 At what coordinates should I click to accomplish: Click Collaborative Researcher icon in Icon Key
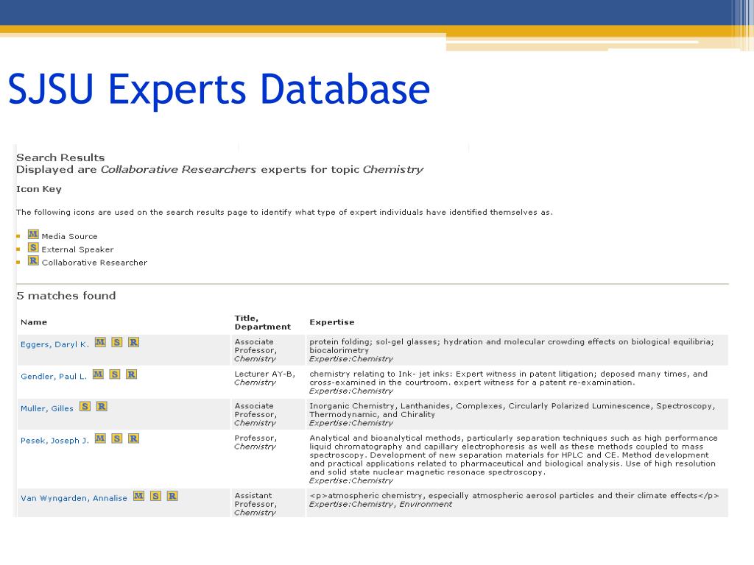(33, 260)
